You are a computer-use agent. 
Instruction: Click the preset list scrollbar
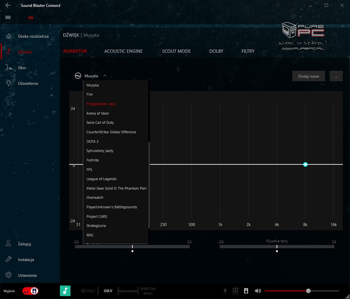tap(149, 185)
